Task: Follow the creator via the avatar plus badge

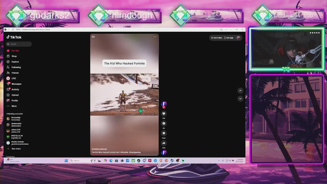Action: point(164,107)
